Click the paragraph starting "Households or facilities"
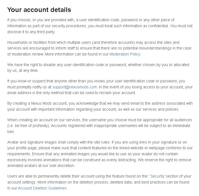 99,48
